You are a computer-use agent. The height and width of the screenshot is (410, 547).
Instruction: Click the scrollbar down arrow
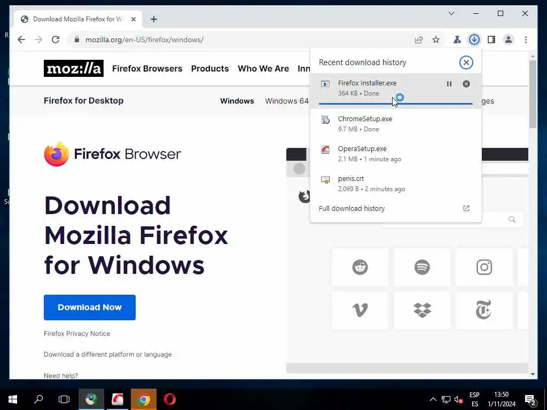click(x=533, y=374)
